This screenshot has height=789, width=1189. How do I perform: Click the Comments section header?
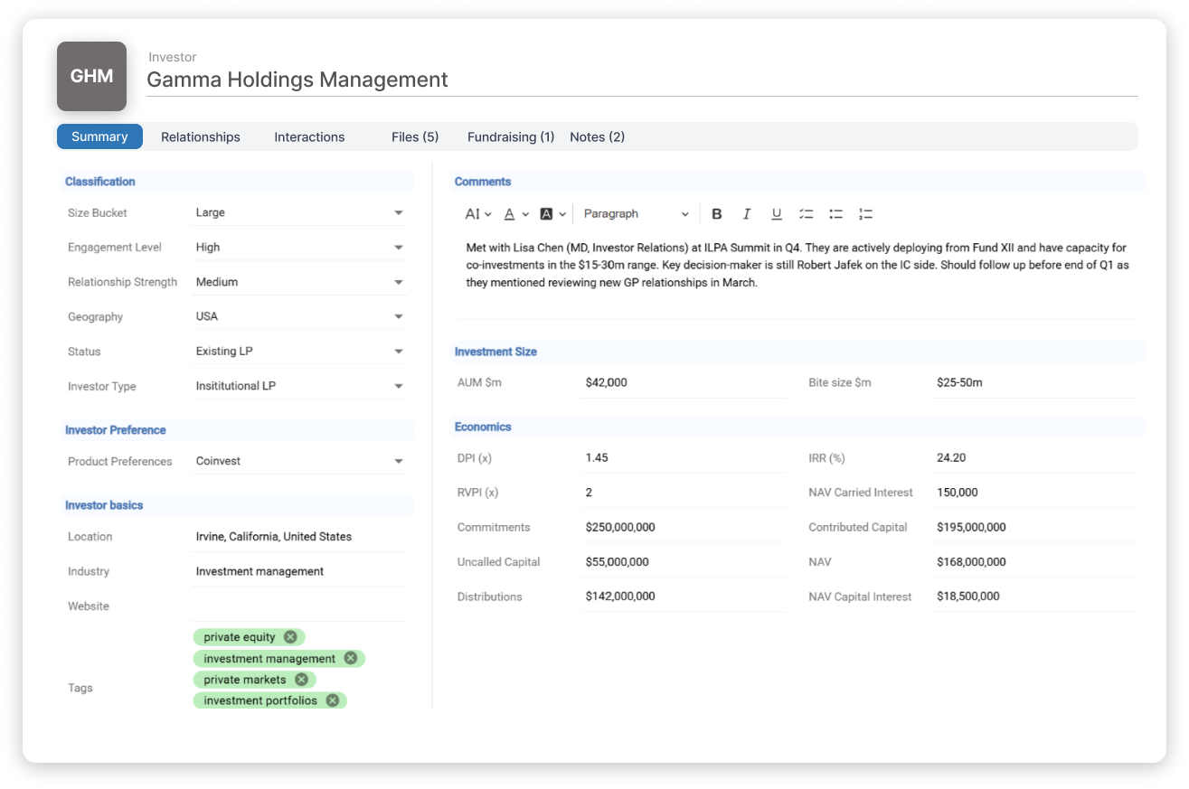click(x=797, y=182)
